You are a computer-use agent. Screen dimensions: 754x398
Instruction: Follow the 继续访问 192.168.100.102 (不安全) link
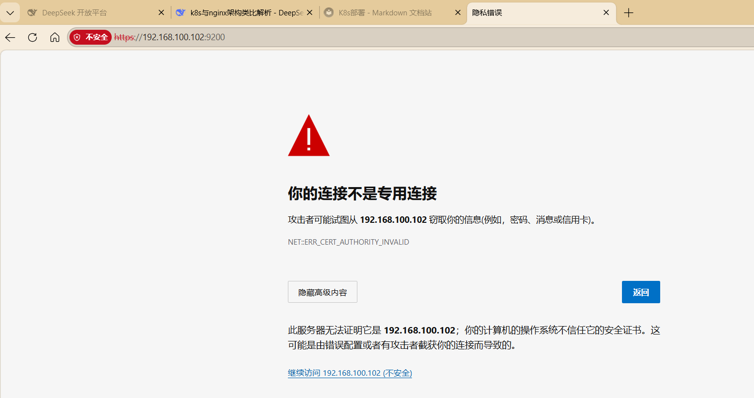coord(350,373)
